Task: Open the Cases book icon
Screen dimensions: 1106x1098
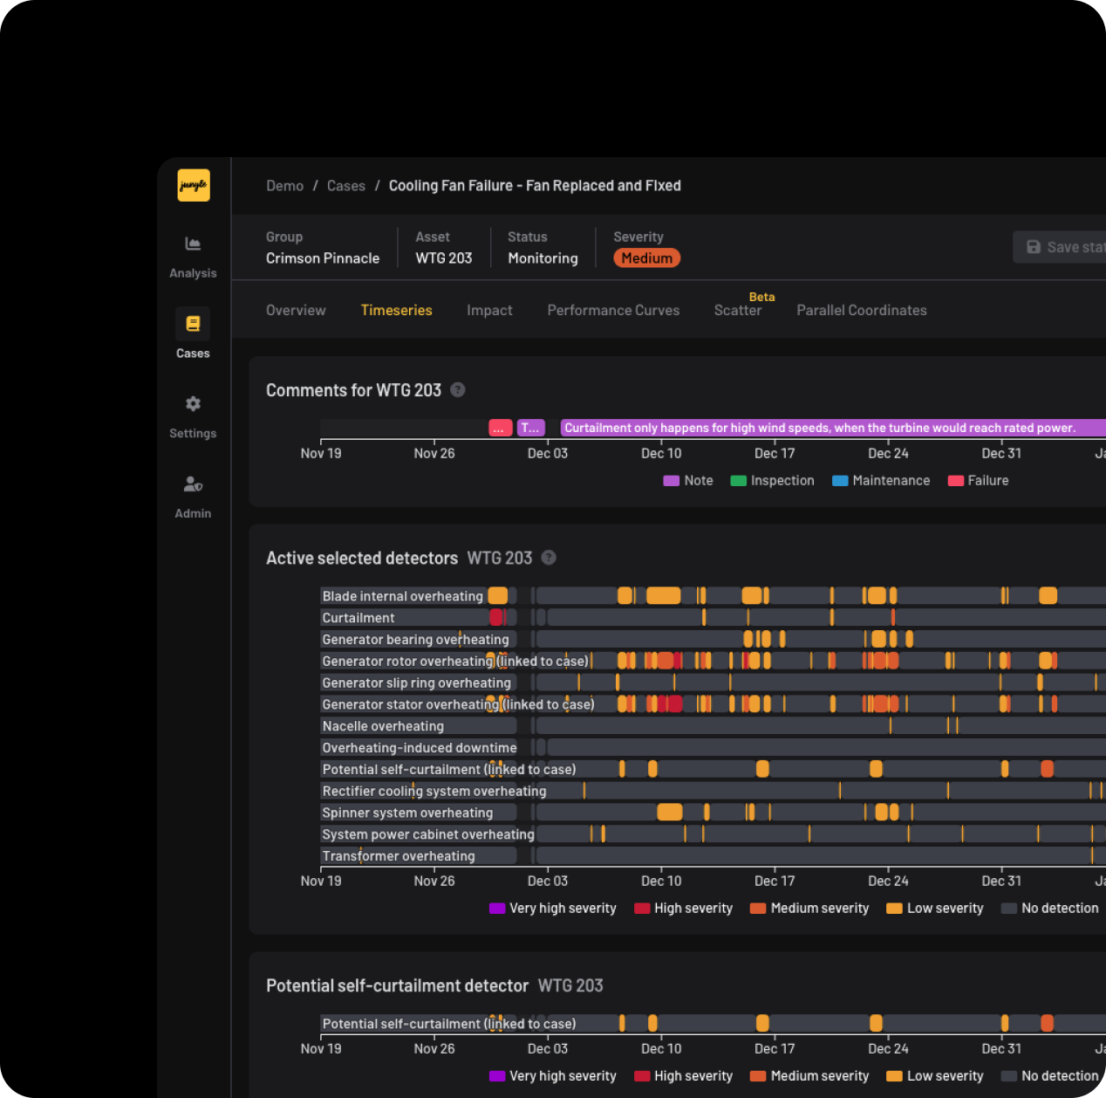Action: pos(193,324)
